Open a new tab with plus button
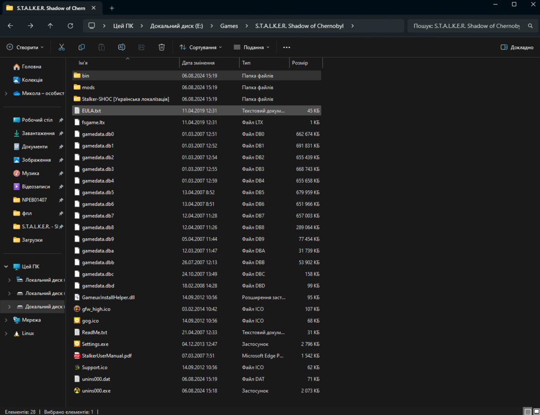 coord(112,8)
